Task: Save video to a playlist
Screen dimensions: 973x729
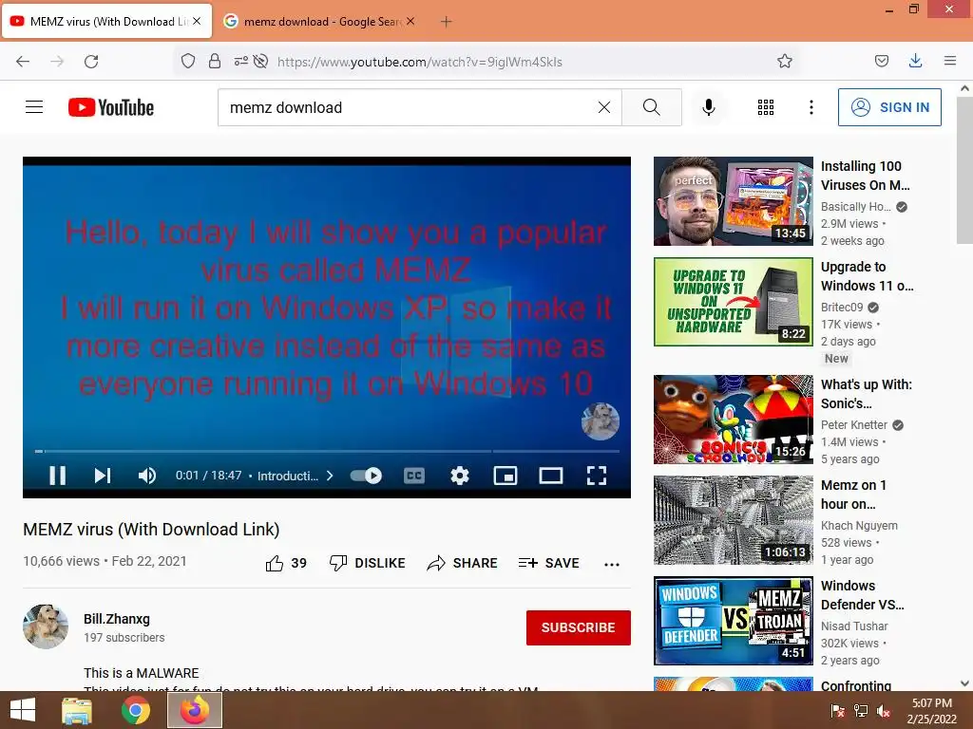Action: tap(548, 563)
